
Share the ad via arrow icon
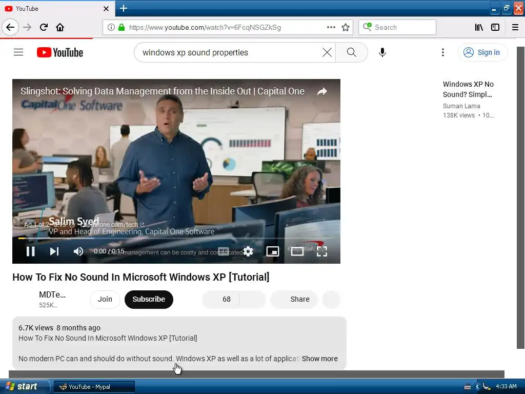pos(322,91)
